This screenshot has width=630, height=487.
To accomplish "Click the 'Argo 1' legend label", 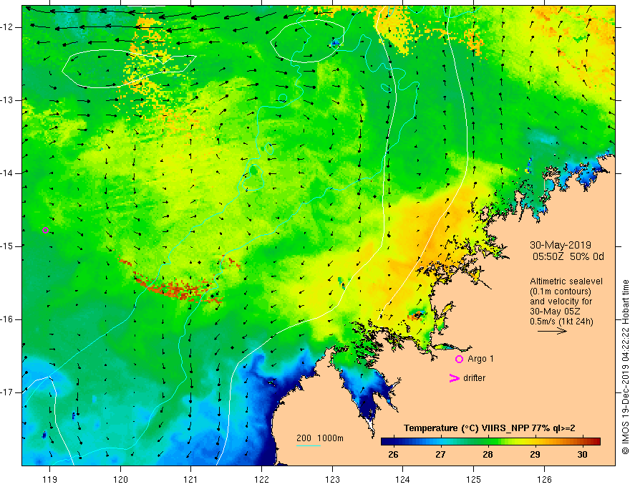I will pyautogui.click(x=481, y=359).
